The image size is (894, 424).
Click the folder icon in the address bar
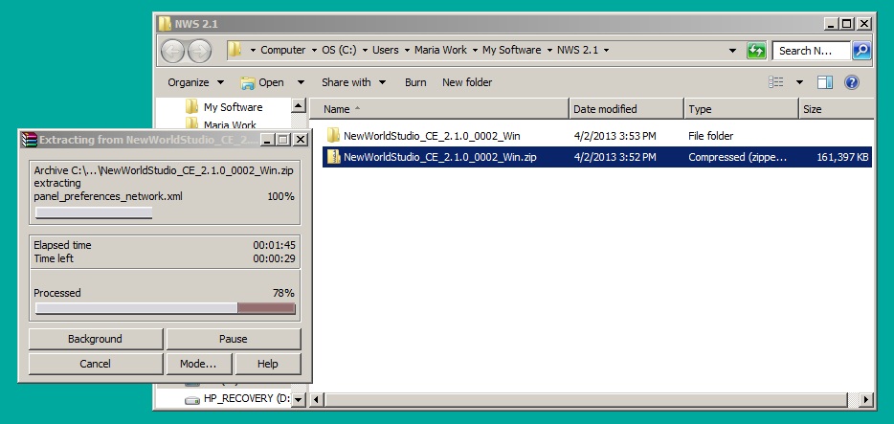click(x=235, y=50)
